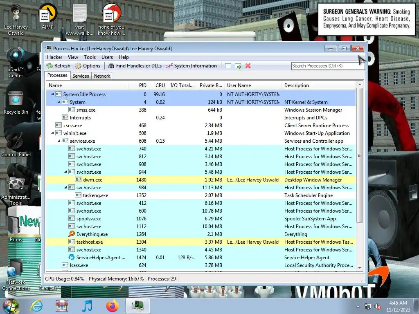Collapse the wininit.exe tree node
Image resolution: width=419 pixels, height=314 pixels.
point(52,133)
